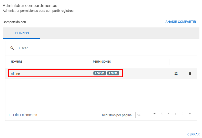Image resolution: width=202 pixels, height=138 pixels.
Task: Focus the Buscar search field
Action: [101, 48]
